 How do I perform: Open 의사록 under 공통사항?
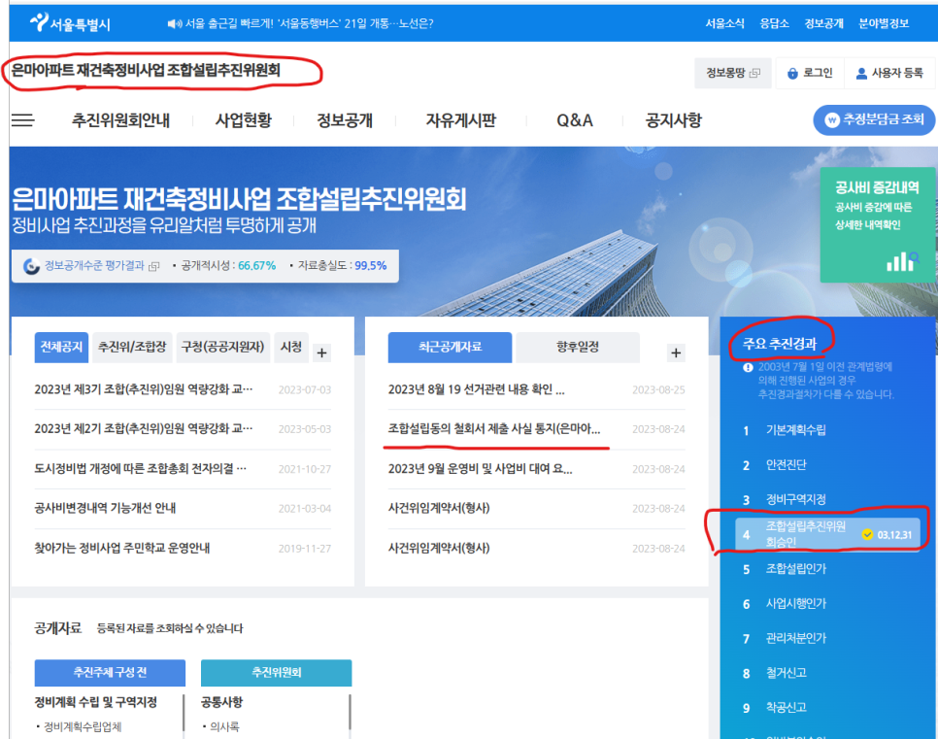[224, 727]
